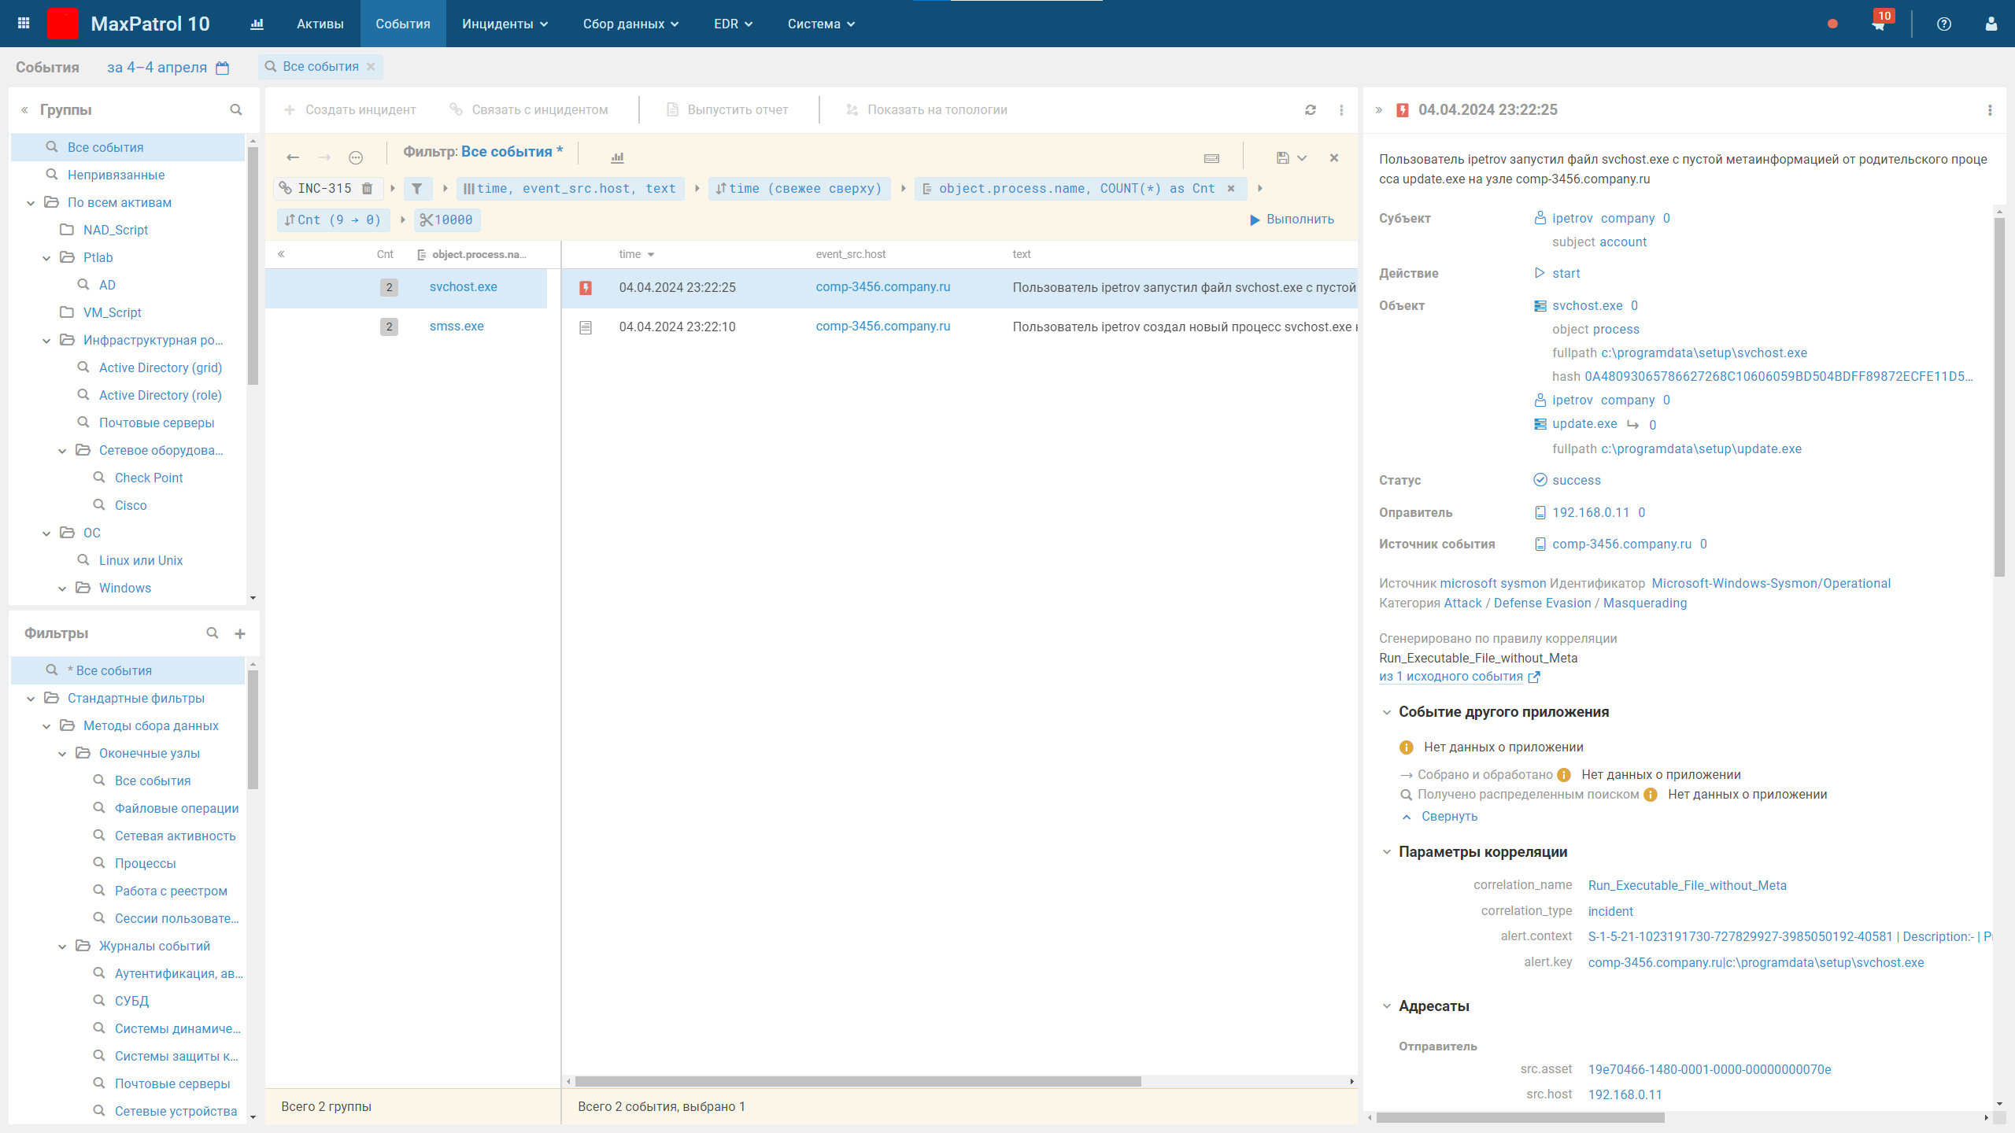The height and width of the screenshot is (1133, 2015).
Task: Collapse the Groups panel double arrow
Action: pos(25,109)
